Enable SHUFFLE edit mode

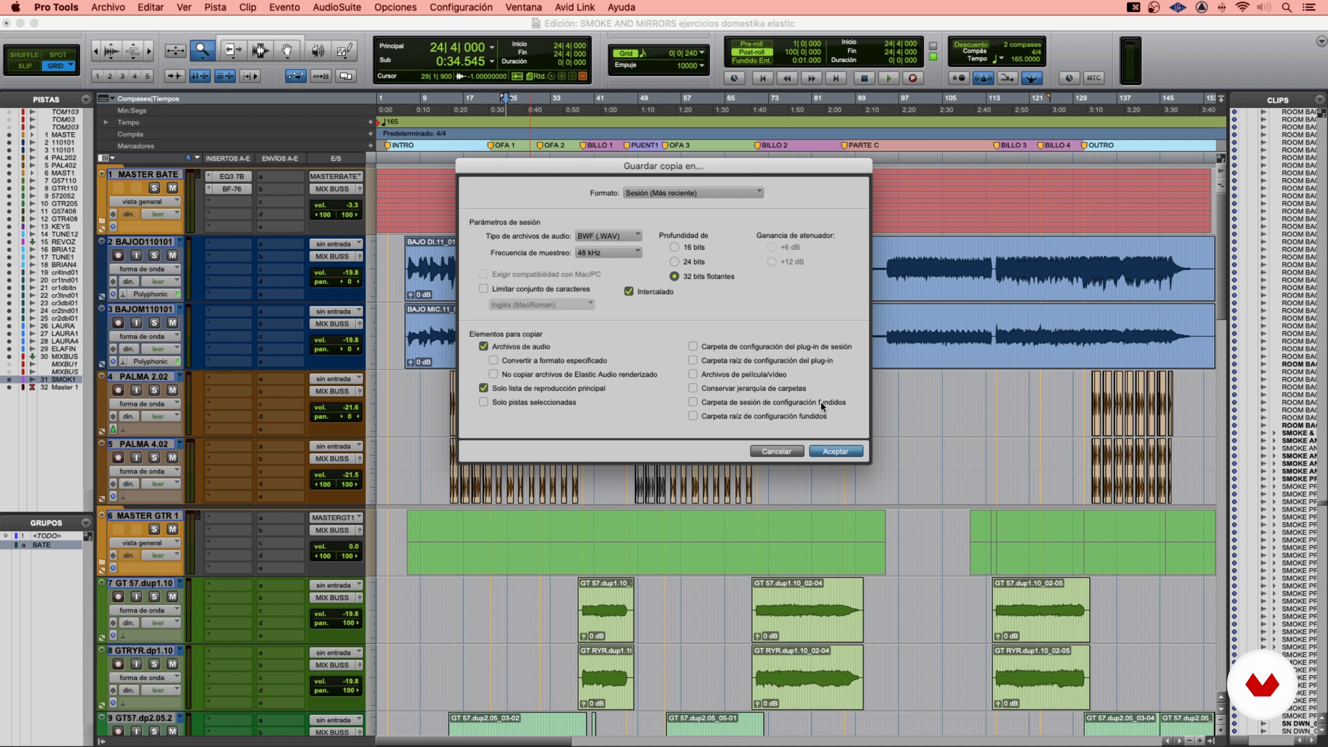click(24, 55)
